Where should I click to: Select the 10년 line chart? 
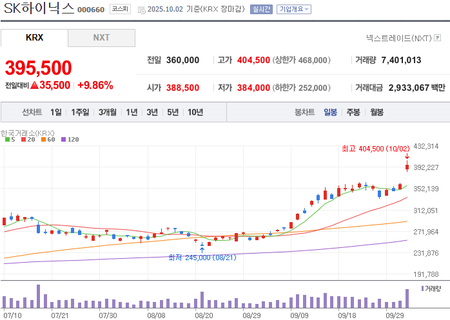(195, 112)
